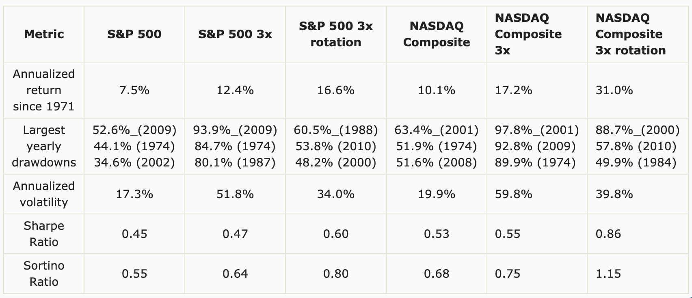Select the Largest yearly drawdowns row label
Screen dimensions: 692x298
coord(44,146)
